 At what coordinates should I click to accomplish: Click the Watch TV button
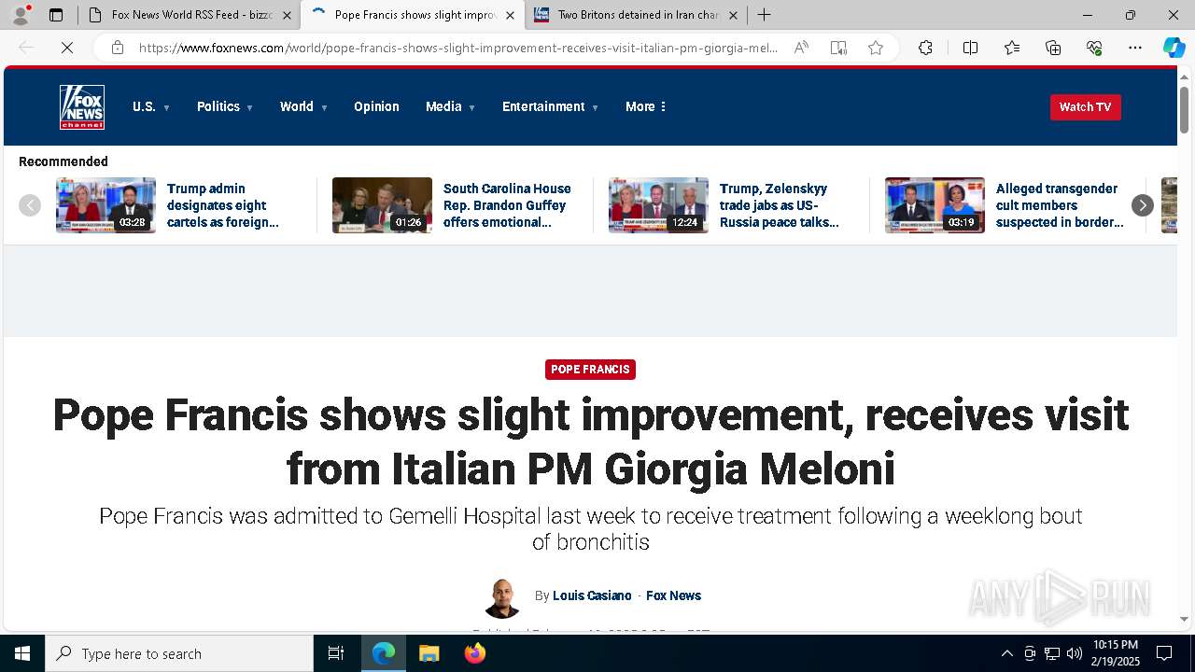pos(1085,106)
